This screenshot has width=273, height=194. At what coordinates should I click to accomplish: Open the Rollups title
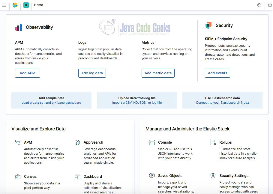pyautogui.click(x=226, y=142)
